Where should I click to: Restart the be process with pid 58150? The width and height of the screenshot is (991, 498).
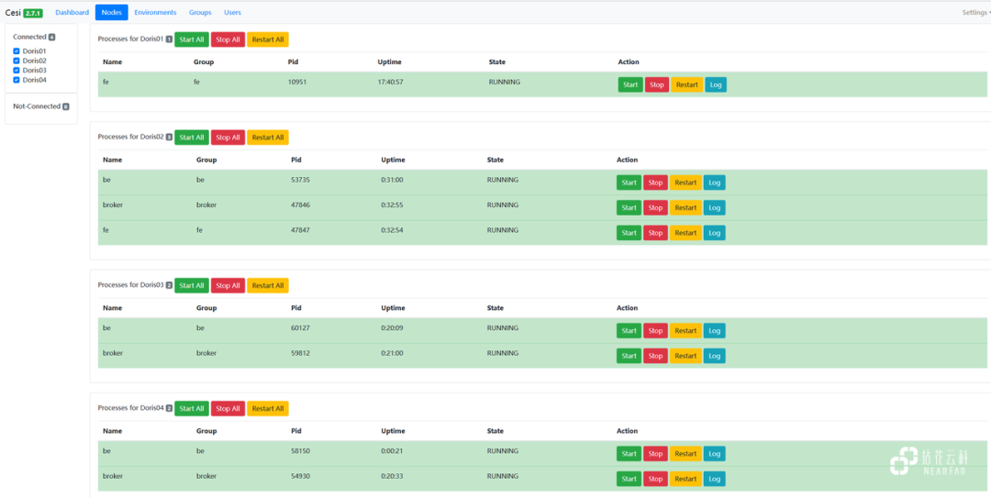tap(685, 454)
